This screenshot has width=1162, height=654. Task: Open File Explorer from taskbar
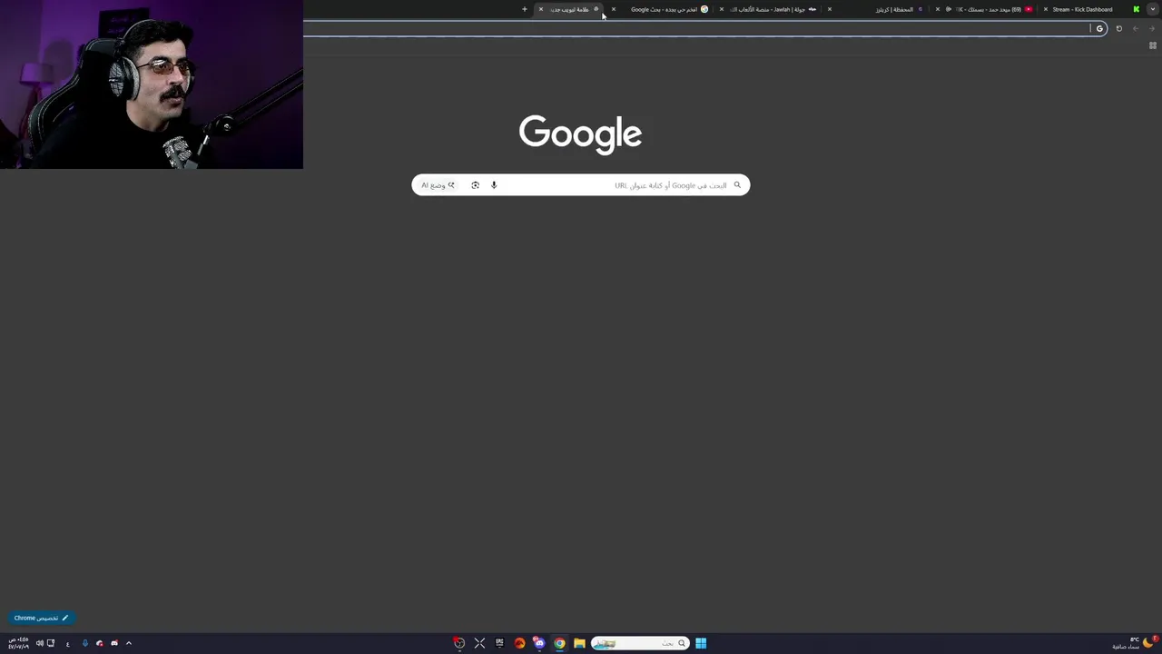coord(579,643)
